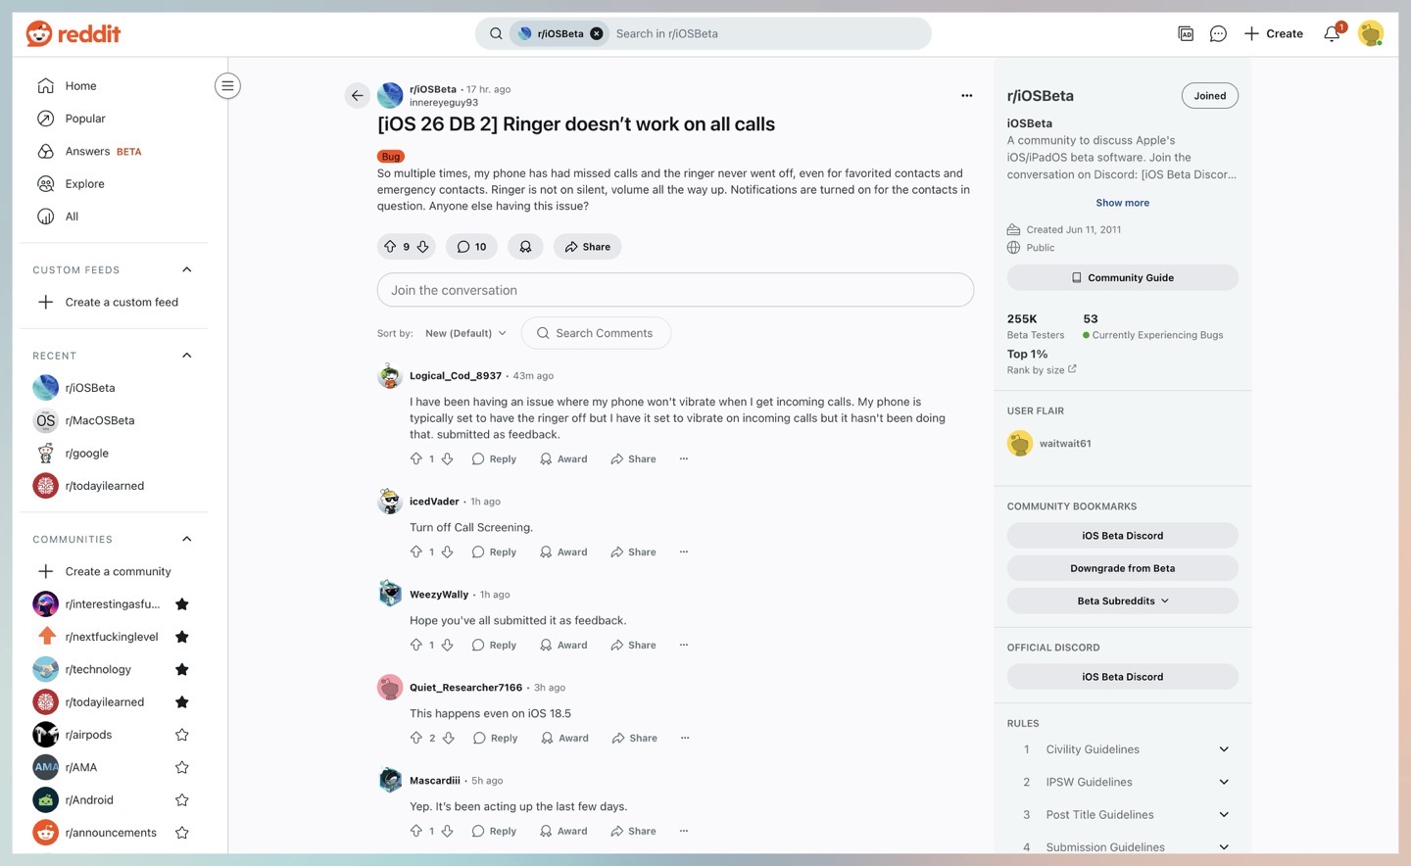Screen dimensions: 1411x866
Task: Open the Reddit home logo
Action: coord(73,33)
